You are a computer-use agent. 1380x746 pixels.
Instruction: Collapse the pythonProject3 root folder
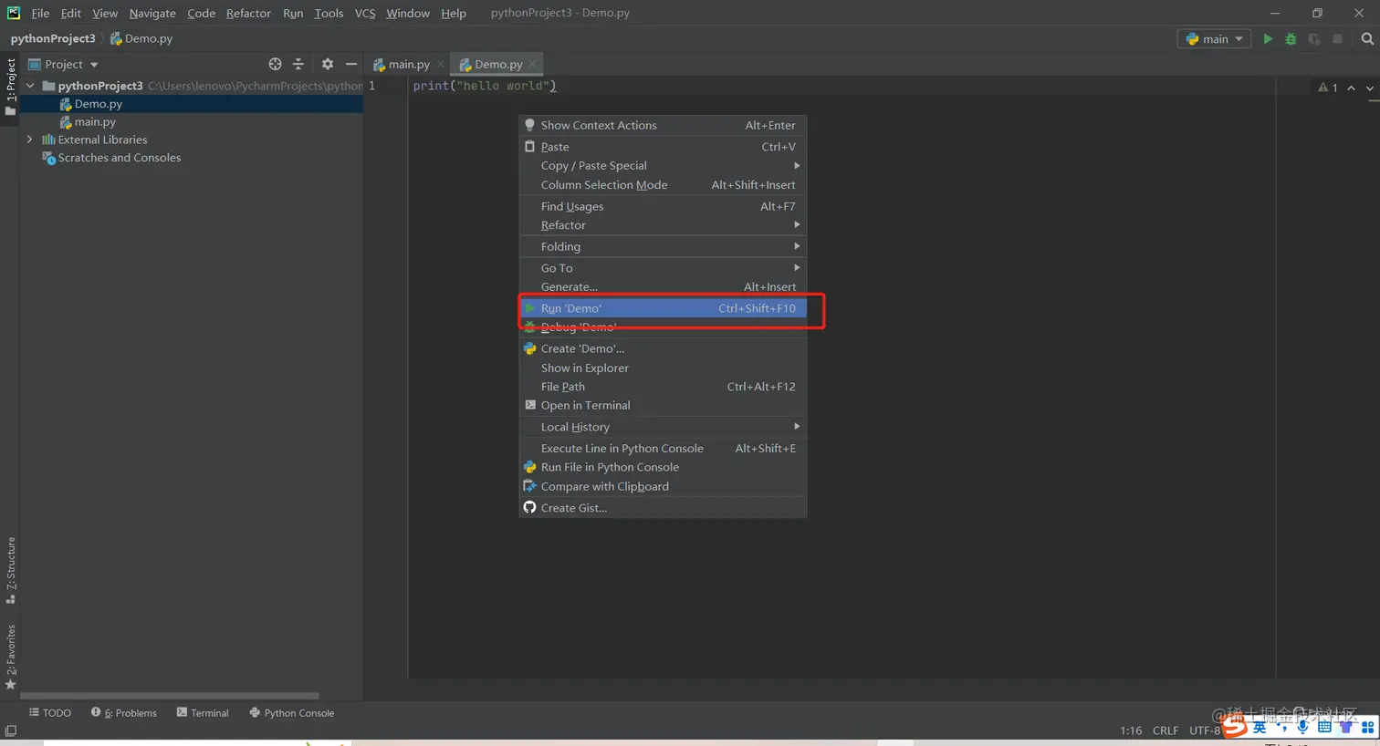tap(30, 86)
